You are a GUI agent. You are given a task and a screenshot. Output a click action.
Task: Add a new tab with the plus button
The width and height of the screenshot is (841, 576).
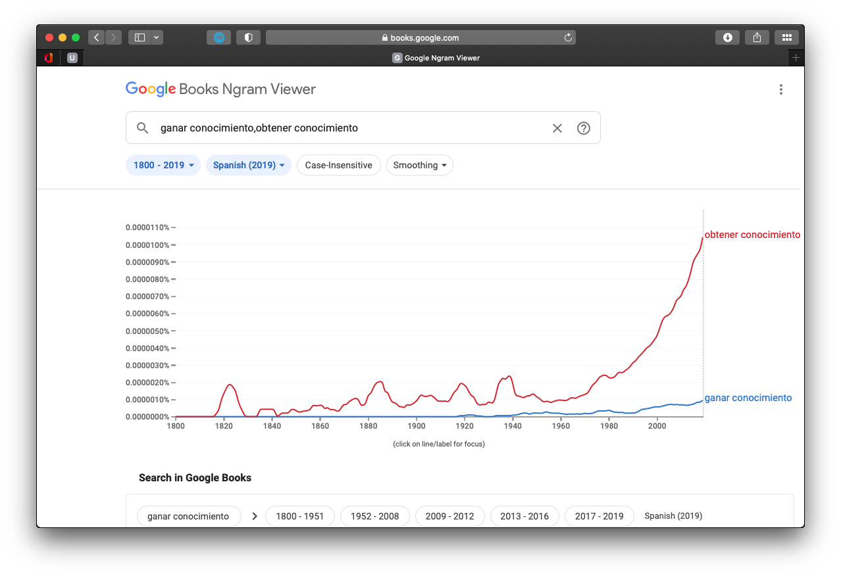tap(796, 58)
